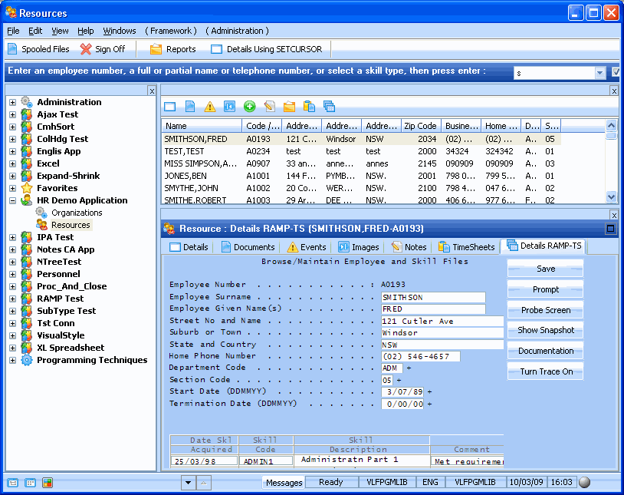Switch to the TimeSheets tab
The height and width of the screenshot is (495, 624).
466,247
